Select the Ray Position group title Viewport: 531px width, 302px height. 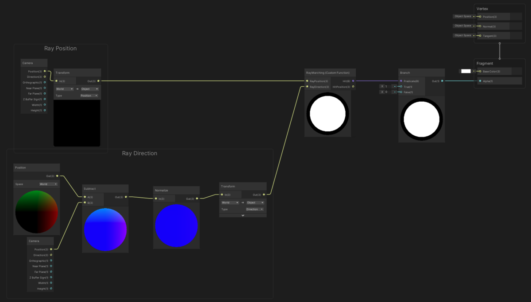point(61,49)
